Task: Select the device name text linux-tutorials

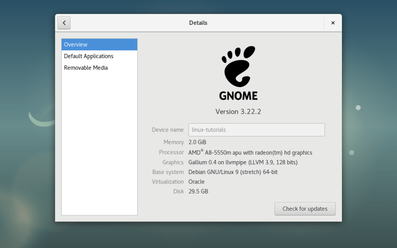Action: (x=208, y=129)
